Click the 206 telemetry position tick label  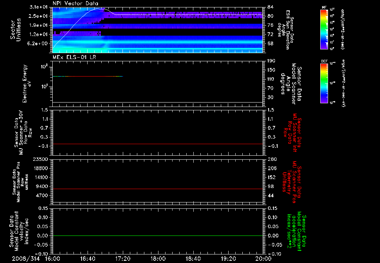click(x=271, y=168)
